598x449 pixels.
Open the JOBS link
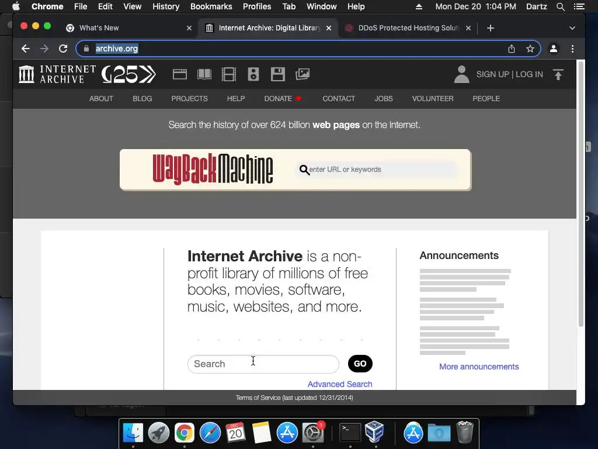point(383,98)
